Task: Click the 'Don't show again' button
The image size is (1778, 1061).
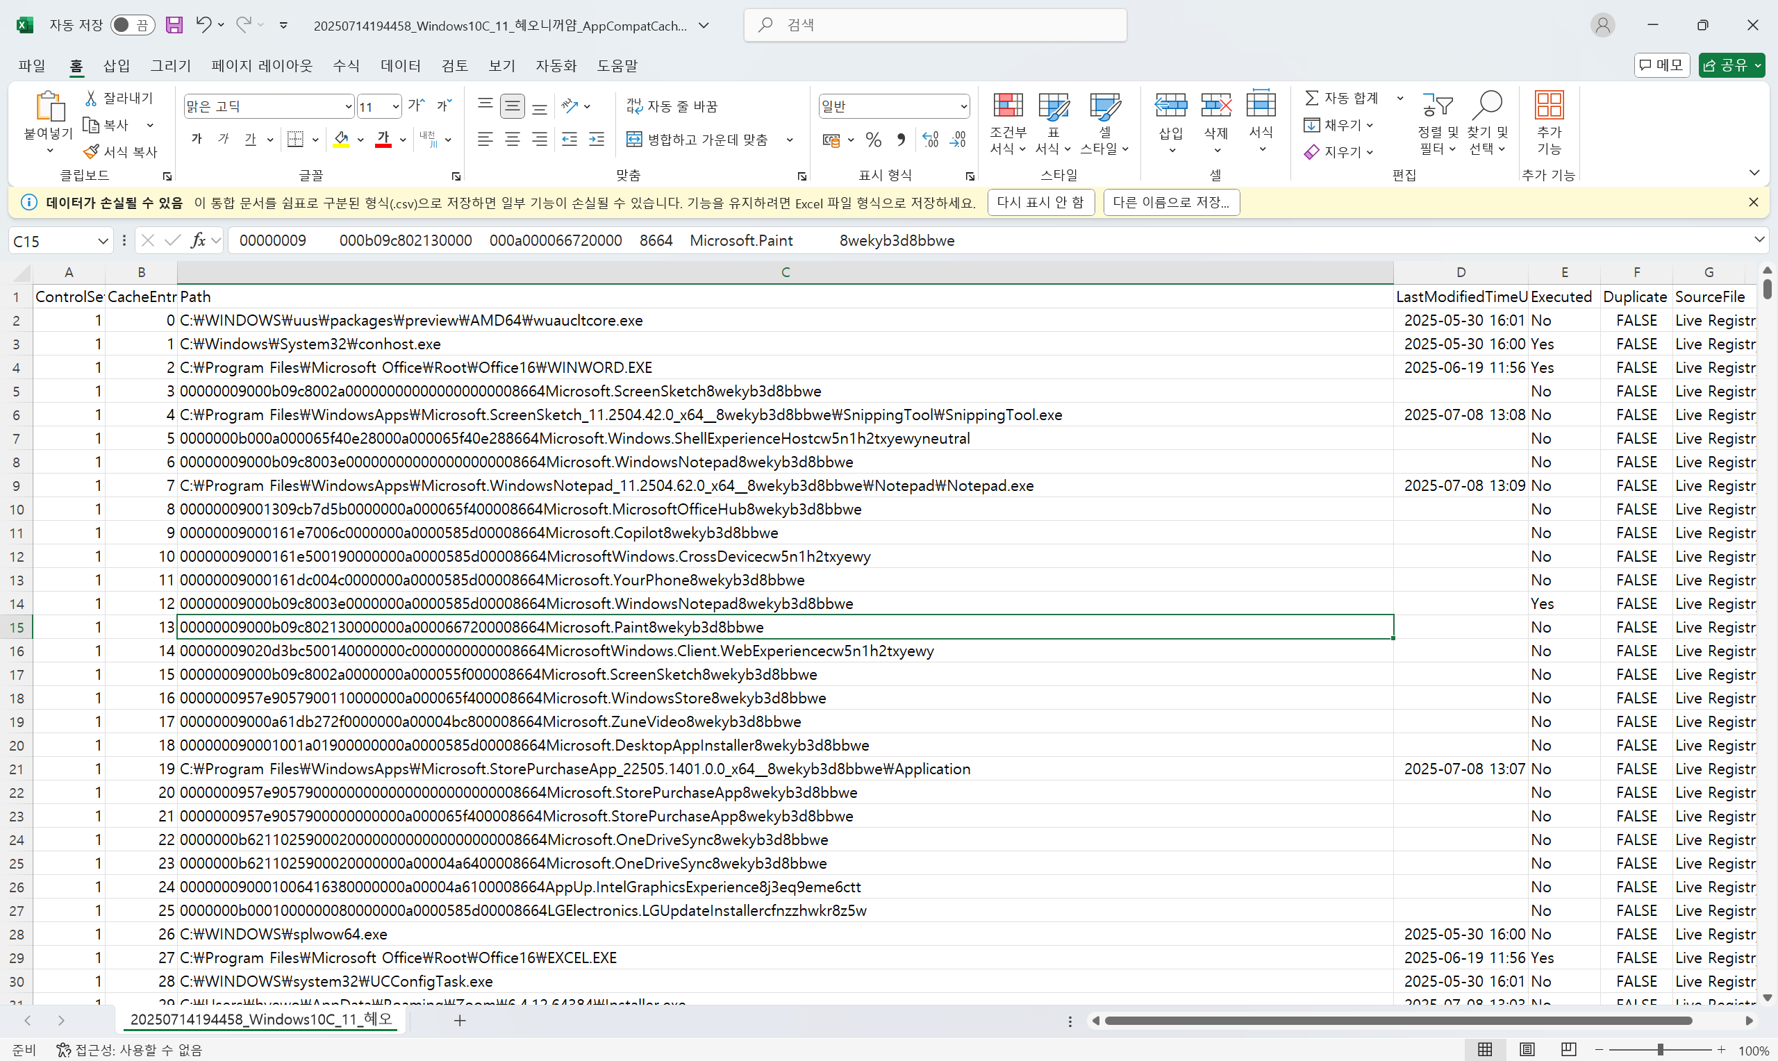Action: pyautogui.click(x=1040, y=202)
